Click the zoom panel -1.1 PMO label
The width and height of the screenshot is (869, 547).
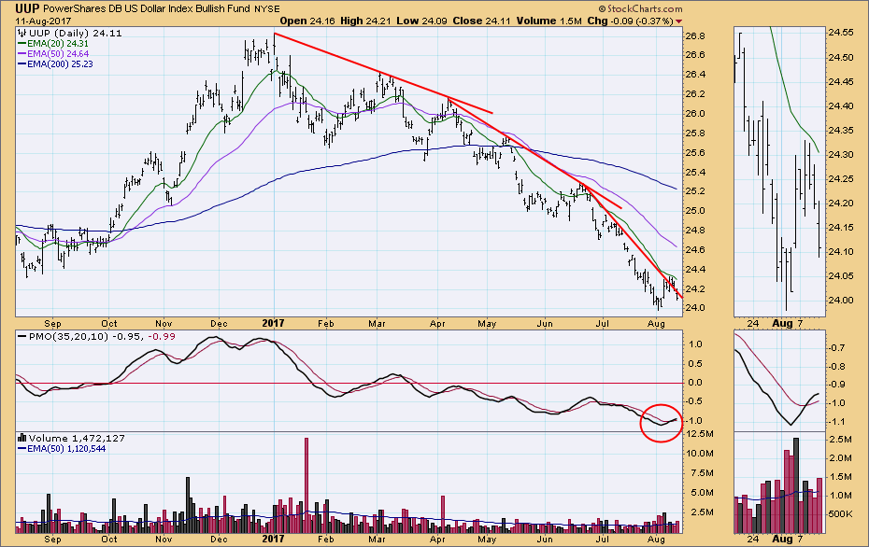837,421
